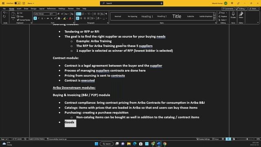
Task: Open the Font dialog launcher
Action: [x=74, y=23]
